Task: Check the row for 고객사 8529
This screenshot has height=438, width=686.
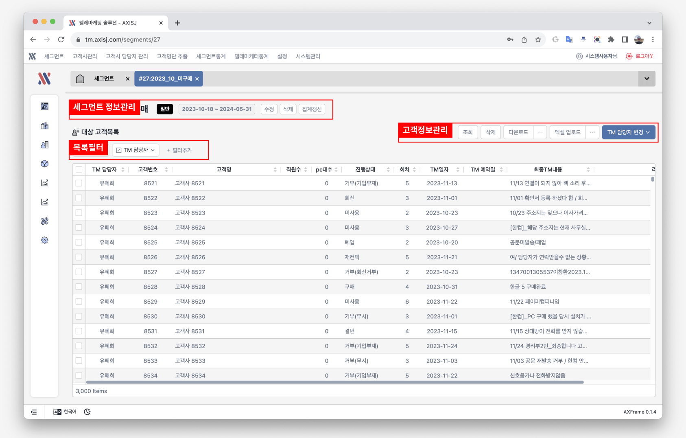Action: [x=79, y=301]
